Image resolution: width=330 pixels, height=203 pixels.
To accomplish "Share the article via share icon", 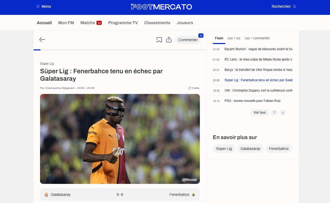I will [169, 40].
